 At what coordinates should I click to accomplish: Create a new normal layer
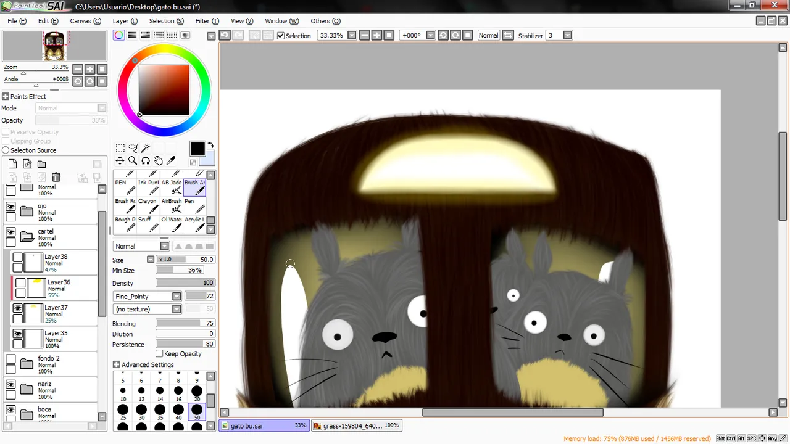tap(12, 164)
